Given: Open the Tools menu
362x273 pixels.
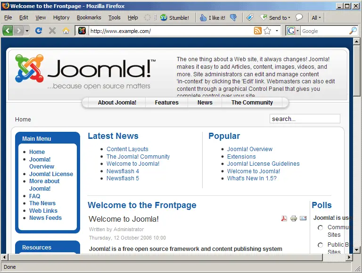Looking at the screenshot, I should pyautogui.click(x=115, y=17).
